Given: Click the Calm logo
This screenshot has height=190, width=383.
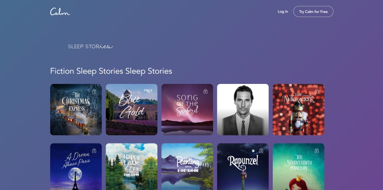Looking at the screenshot, I should [60, 11].
